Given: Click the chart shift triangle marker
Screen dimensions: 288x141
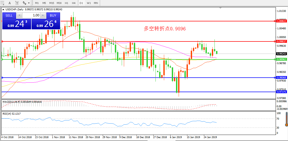Looking at the screenshot, I should click(221, 8).
